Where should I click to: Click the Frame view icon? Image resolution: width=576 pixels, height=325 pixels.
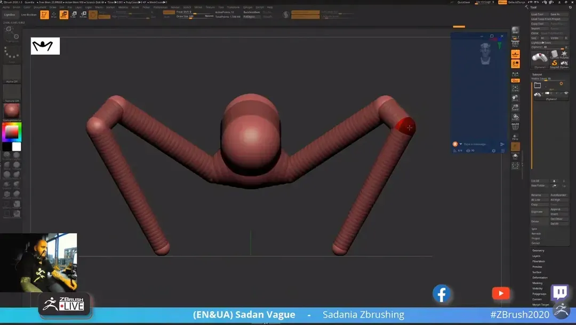pos(515,89)
